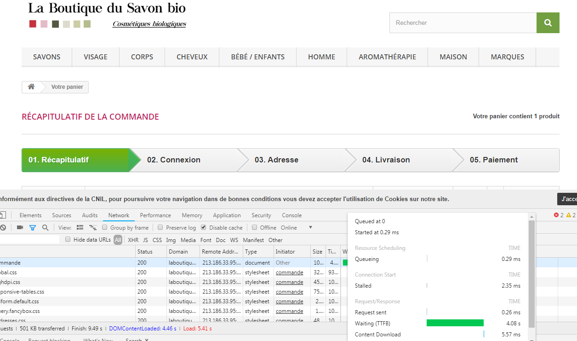Enable Preserve log checkbox

(160, 227)
